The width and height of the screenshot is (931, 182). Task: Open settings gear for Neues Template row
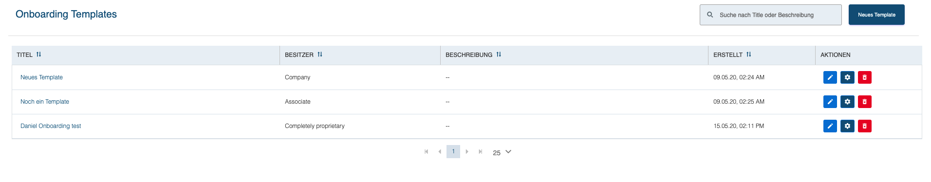pyautogui.click(x=847, y=77)
